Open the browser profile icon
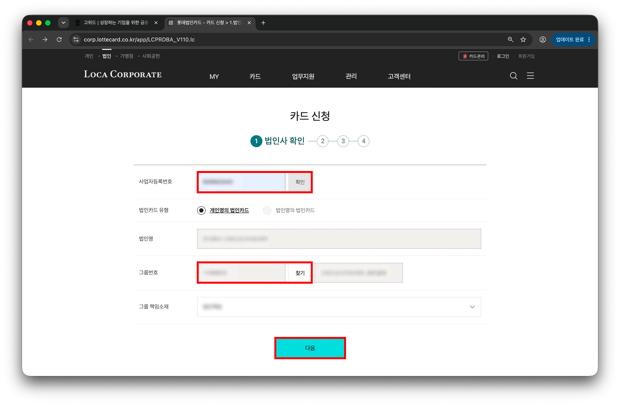Screen dimensions: 620x405 point(543,40)
